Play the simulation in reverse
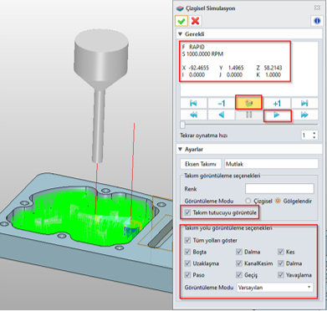327x311 pixels. (x=221, y=115)
